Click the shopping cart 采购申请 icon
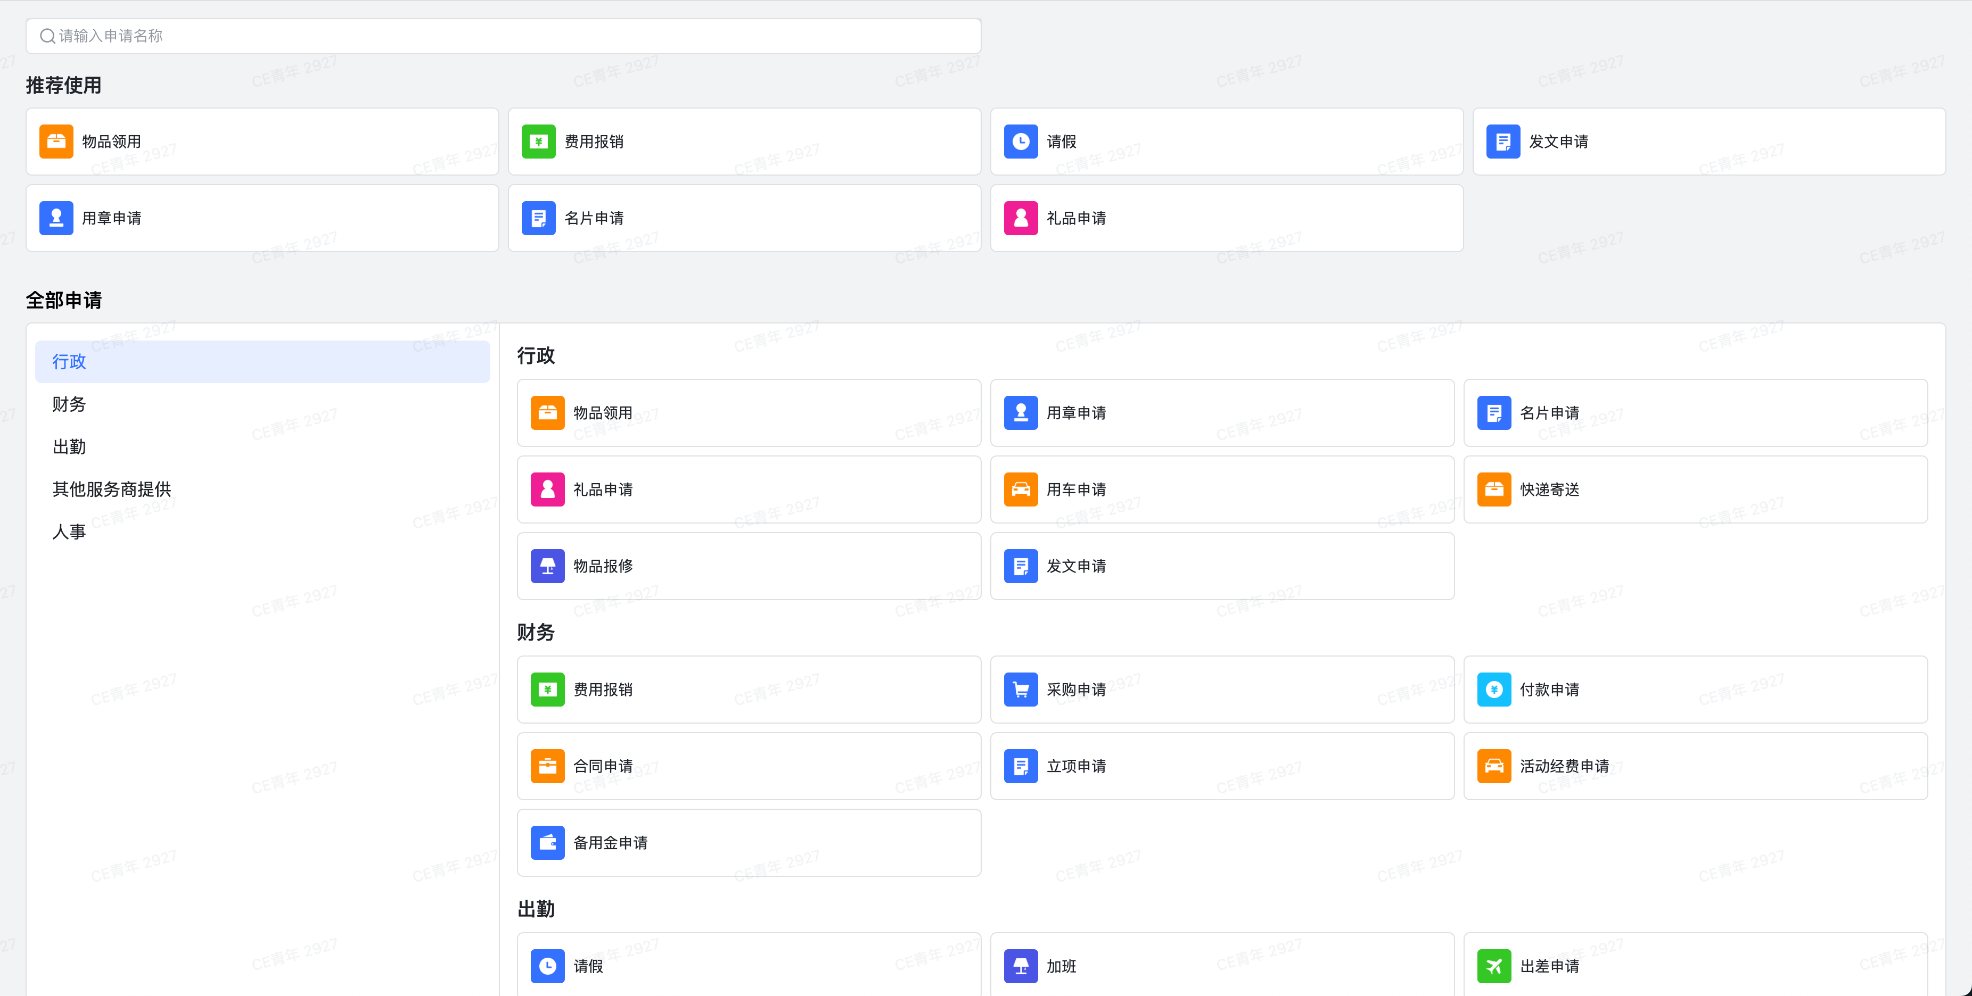The image size is (1972, 996). [x=1021, y=689]
